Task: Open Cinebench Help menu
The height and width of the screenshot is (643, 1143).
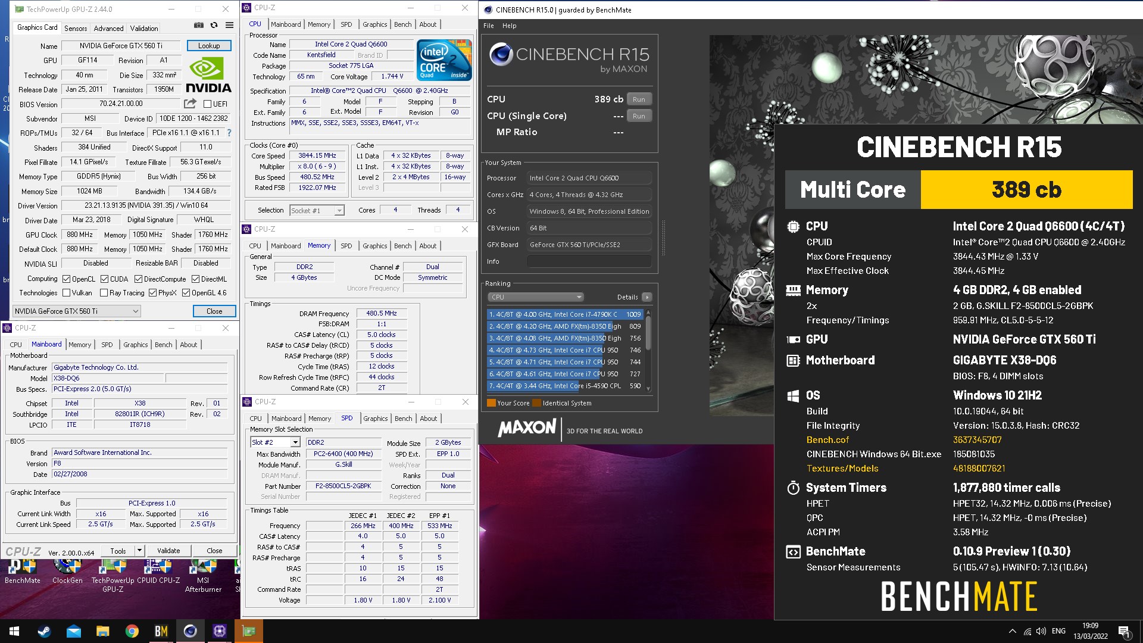Action: [x=509, y=26]
